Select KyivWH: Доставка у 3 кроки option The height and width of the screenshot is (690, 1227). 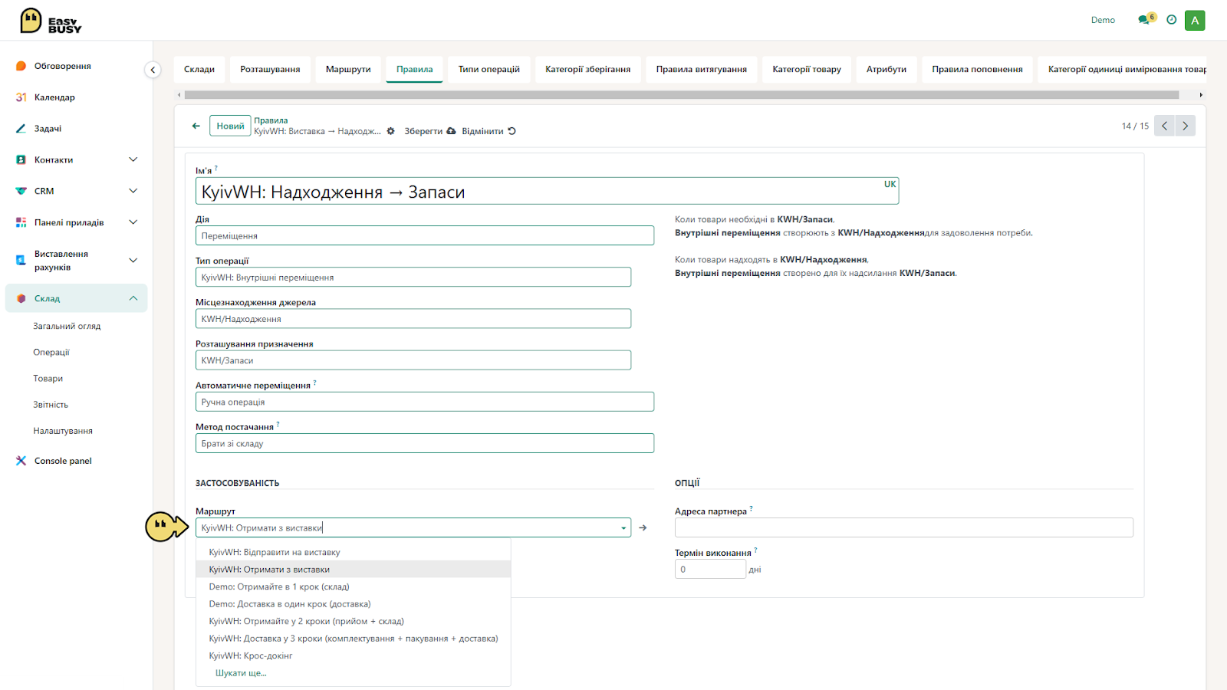(x=354, y=639)
